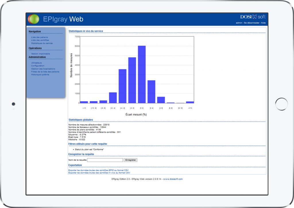Export In vivo control raw data as CSV
Viewport: 294px width, 208px height.
pos(99,173)
